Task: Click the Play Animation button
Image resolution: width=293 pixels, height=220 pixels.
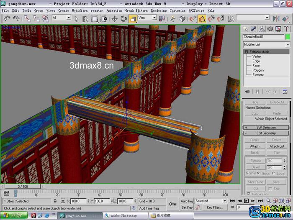Action: [x=246, y=201]
